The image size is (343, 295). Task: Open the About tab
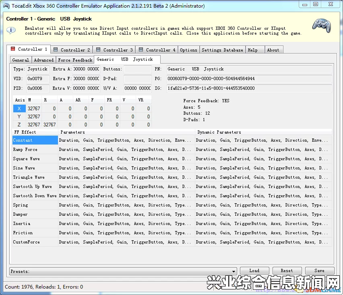(274, 50)
